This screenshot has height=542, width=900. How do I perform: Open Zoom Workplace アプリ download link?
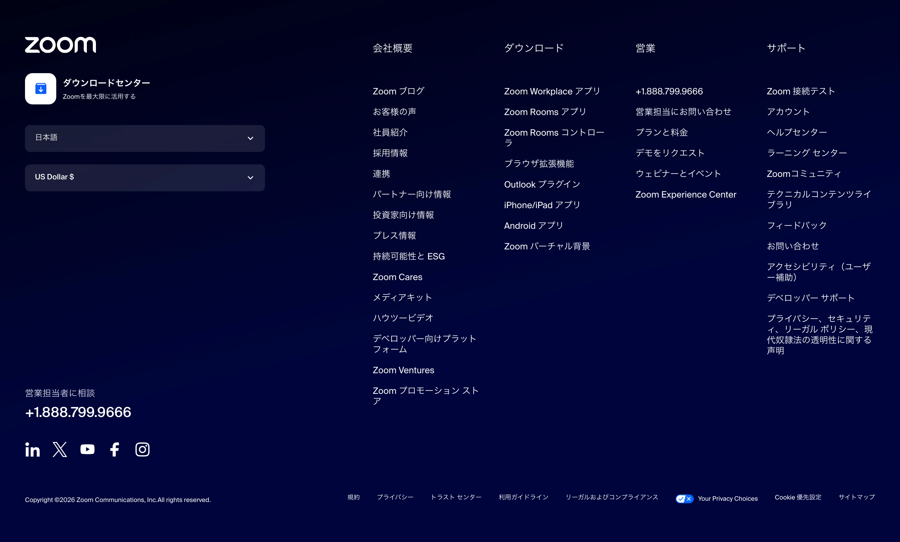tap(552, 91)
